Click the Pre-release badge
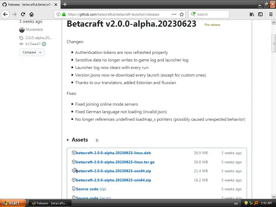The image size is (276, 207). pos(212,25)
